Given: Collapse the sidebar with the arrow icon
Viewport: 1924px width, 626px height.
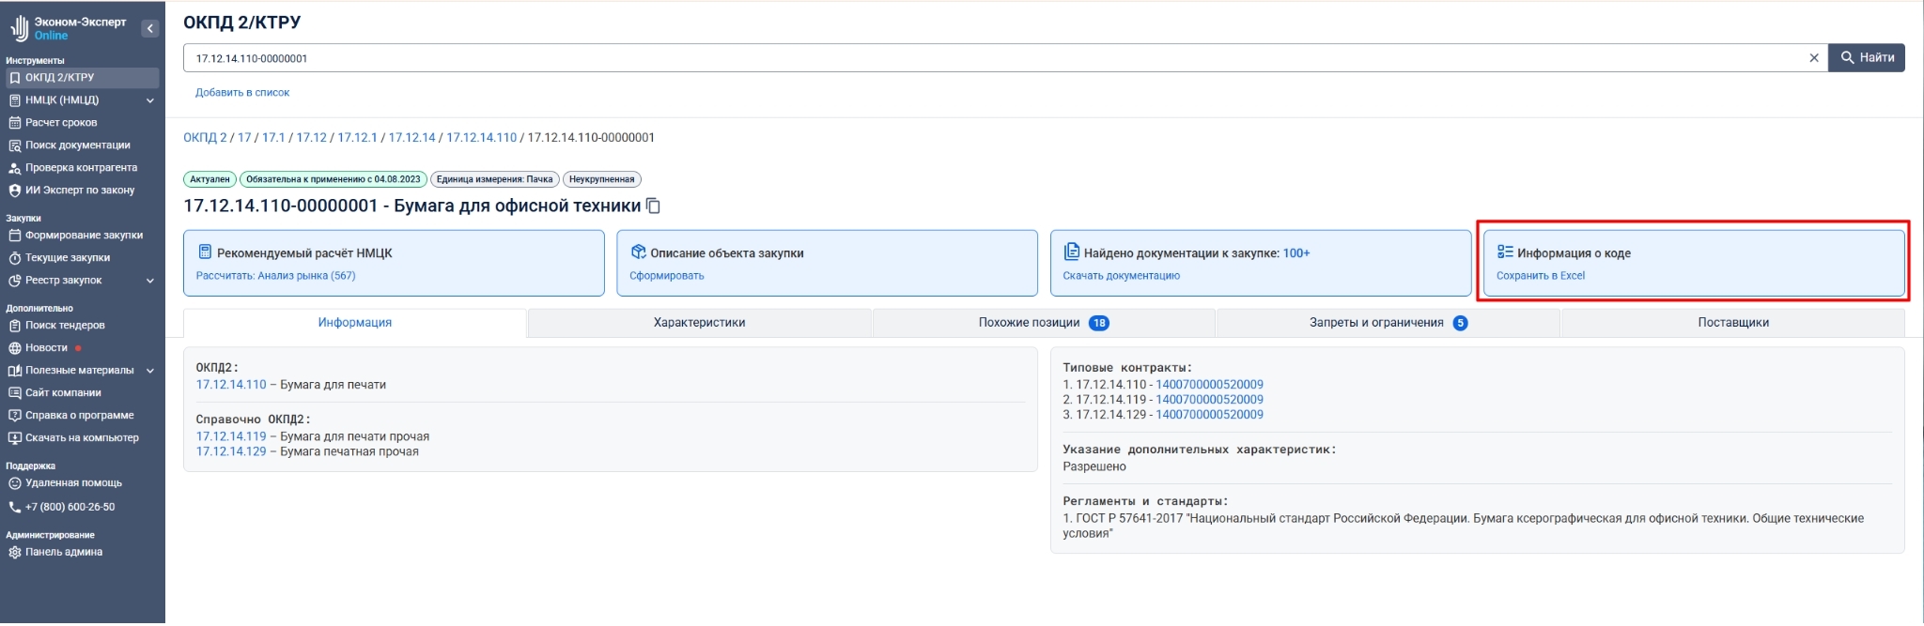Looking at the screenshot, I should [149, 29].
